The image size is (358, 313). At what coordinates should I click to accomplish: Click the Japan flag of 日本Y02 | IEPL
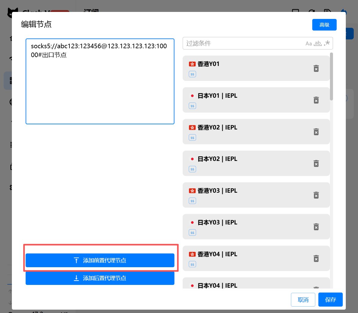[192, 159]
